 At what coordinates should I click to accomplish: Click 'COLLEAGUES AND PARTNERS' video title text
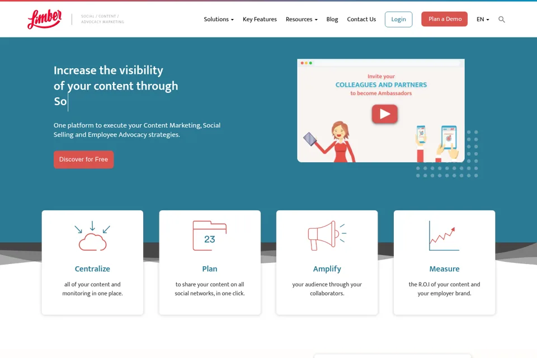[x=381, y=84]
